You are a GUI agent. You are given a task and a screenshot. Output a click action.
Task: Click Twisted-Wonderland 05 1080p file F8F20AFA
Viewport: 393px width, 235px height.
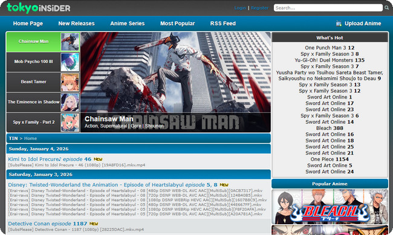137,209
